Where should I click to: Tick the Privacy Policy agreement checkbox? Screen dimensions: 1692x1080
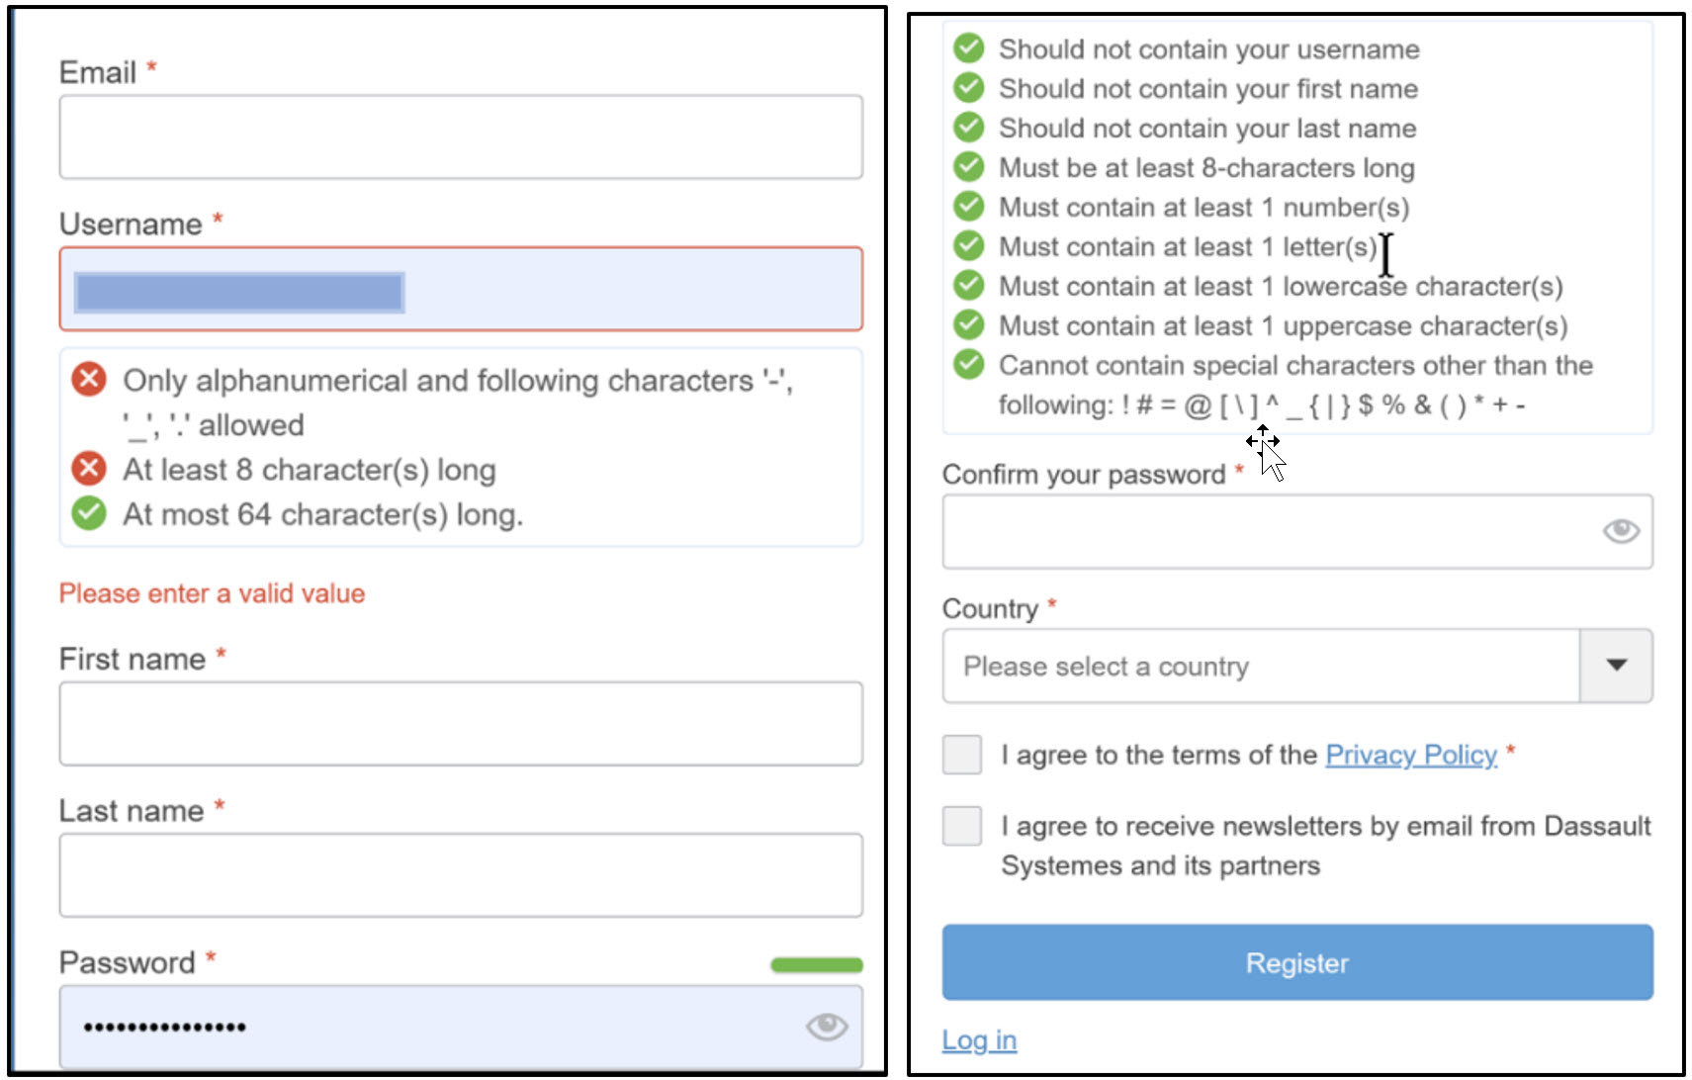tap(962, 755)
